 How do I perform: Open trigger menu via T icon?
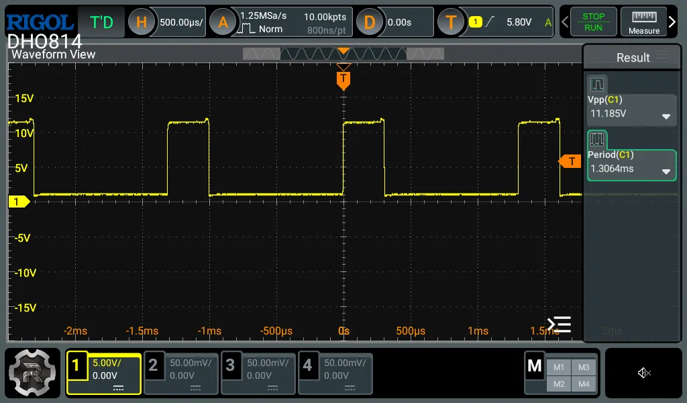point(452,21)
